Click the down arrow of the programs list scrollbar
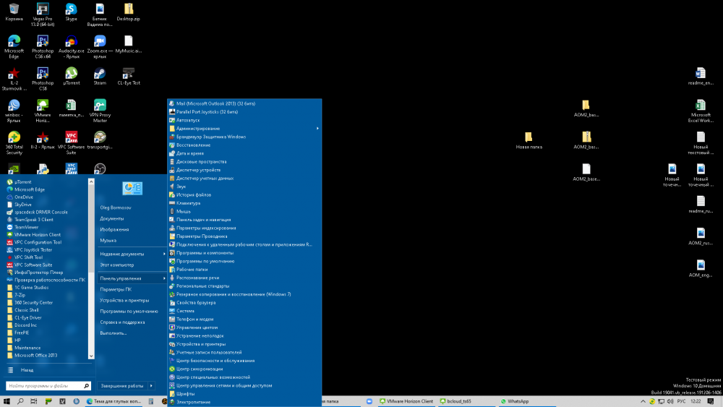Viewport: 723px width, 407px height. tap(91, 356)
